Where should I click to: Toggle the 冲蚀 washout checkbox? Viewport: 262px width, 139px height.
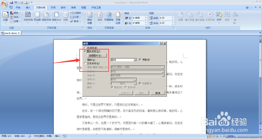(140, 59)
